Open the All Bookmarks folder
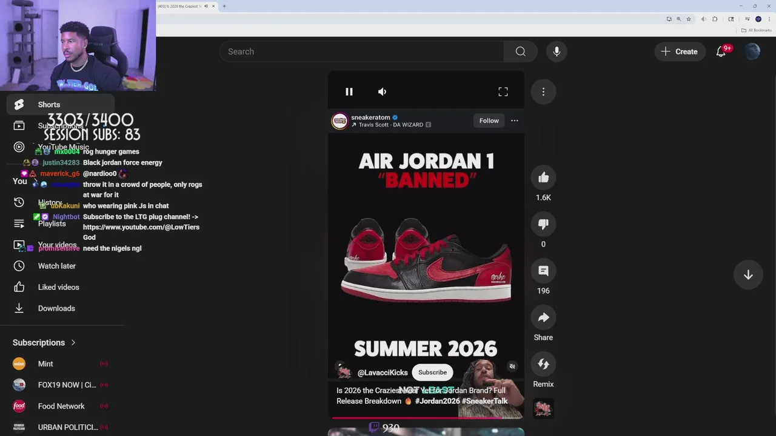 pos(756,30)
